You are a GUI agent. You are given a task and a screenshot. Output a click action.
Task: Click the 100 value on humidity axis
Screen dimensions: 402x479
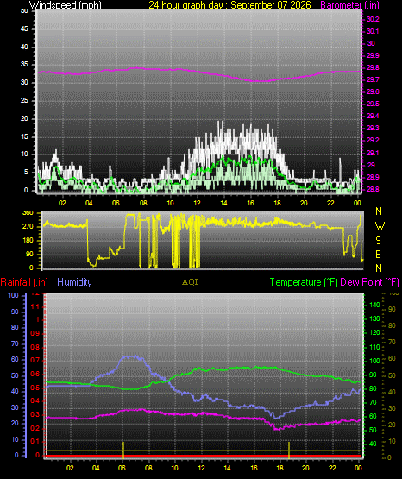13,295
